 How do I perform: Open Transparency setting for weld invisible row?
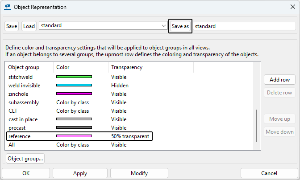120,86
